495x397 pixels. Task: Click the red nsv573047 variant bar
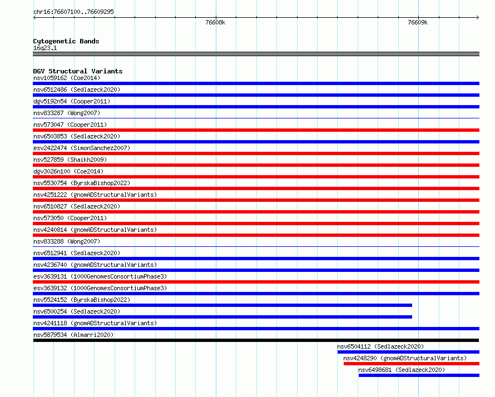tap(256, 130)
